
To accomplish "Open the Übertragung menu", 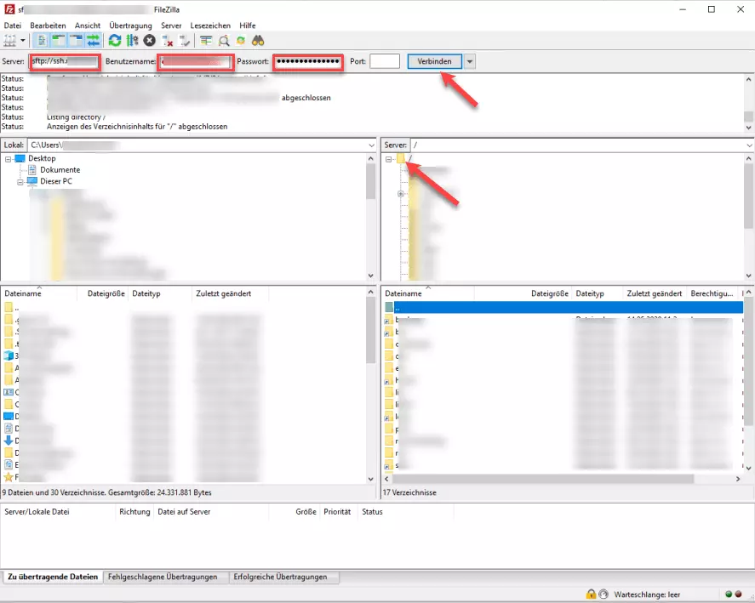I will tap(130, 26).
